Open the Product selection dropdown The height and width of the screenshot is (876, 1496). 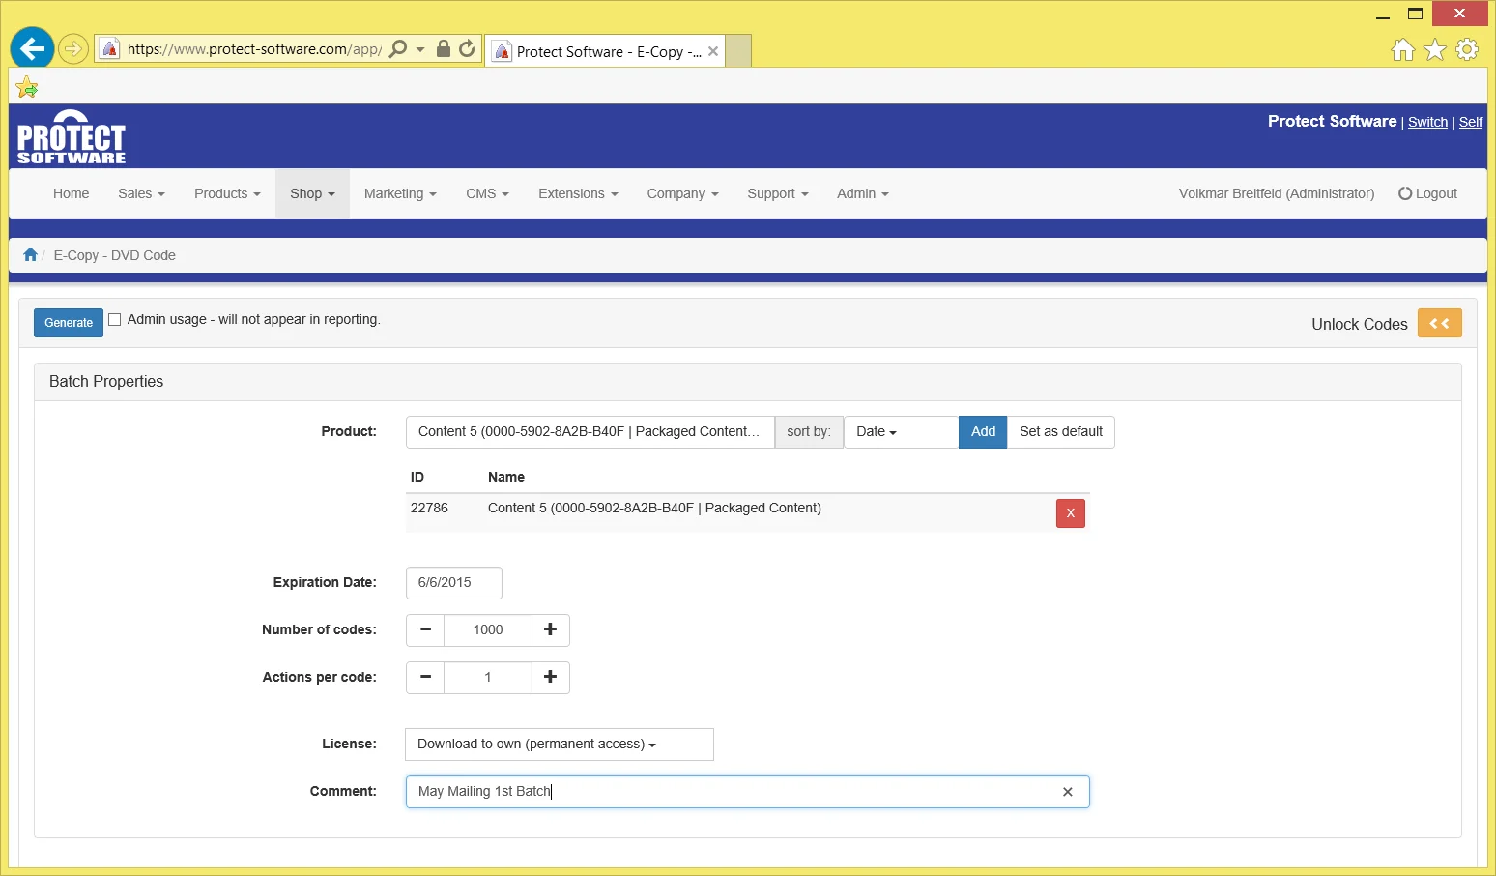pos(590,432)
